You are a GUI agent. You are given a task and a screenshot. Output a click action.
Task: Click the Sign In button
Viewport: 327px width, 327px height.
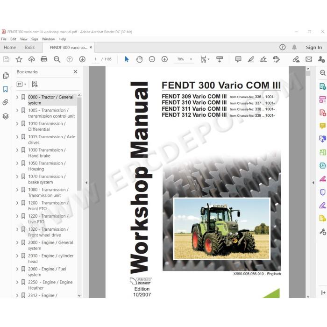(314, 47)
